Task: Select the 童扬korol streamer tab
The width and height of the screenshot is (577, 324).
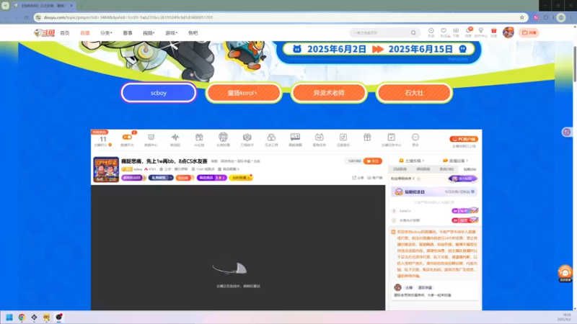Action: [x=244, y=93]
